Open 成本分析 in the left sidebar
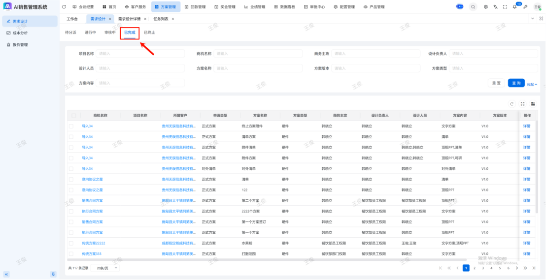 (20, 33)
